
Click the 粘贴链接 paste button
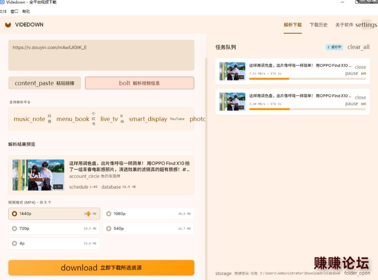pyautogui.click(x=44, y=83)
